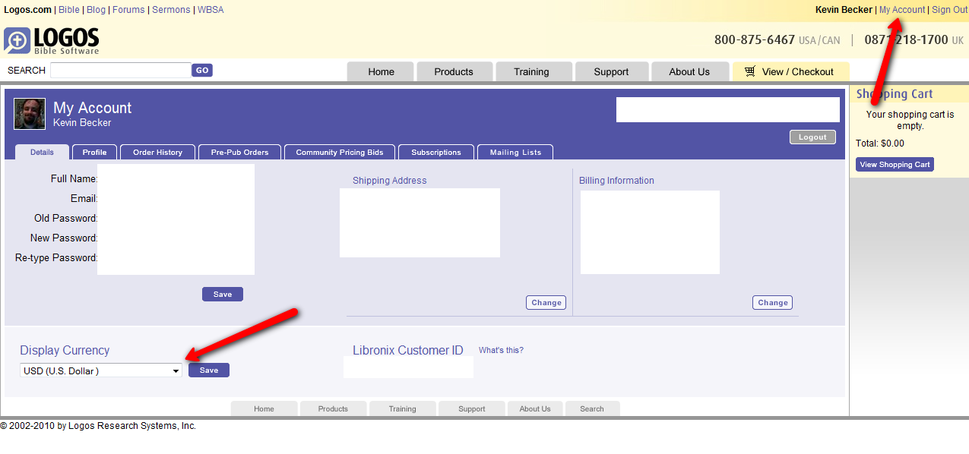Click the footer Support link
The image size is (969, 454).
pyautogui.click(x=471, y=408)
